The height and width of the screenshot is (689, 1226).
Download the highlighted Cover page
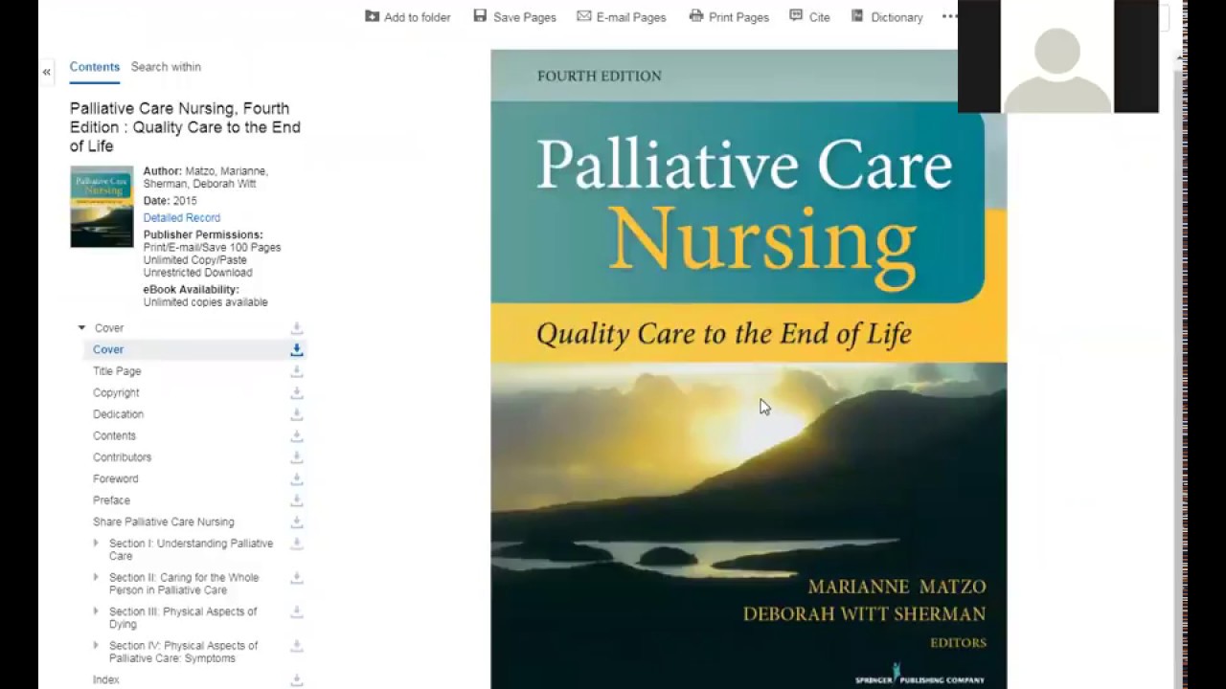(x=297, y=350)
